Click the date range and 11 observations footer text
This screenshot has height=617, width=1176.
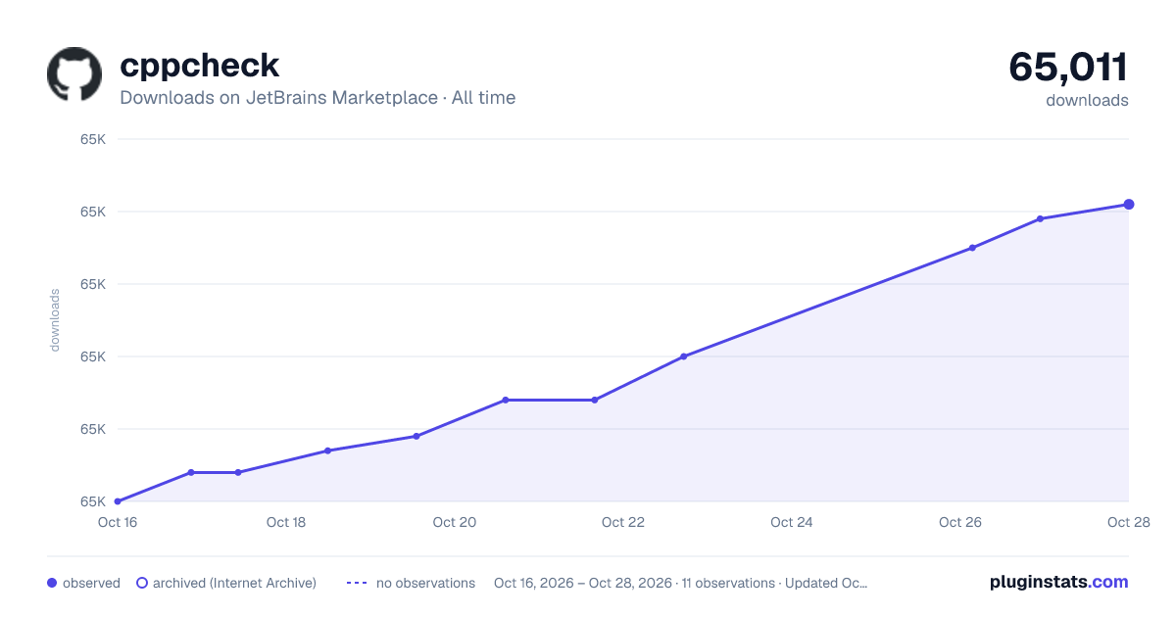point(681,583)
